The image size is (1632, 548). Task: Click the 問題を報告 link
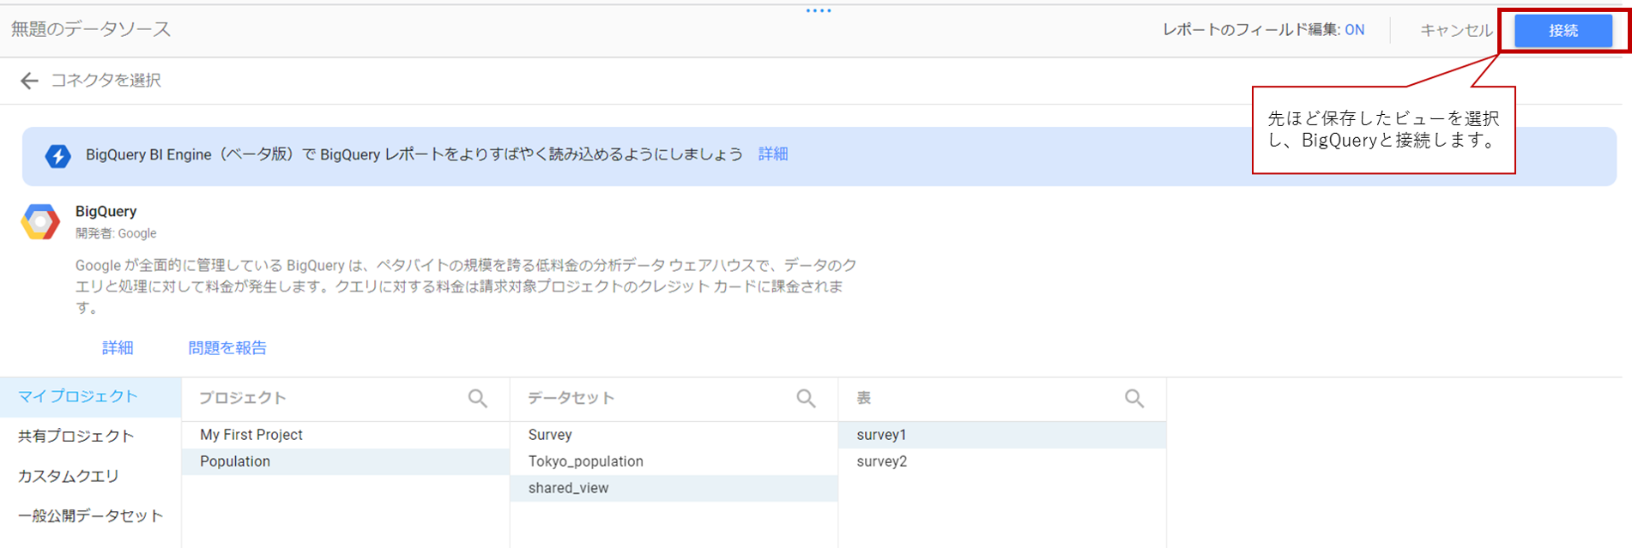(227, 348)
